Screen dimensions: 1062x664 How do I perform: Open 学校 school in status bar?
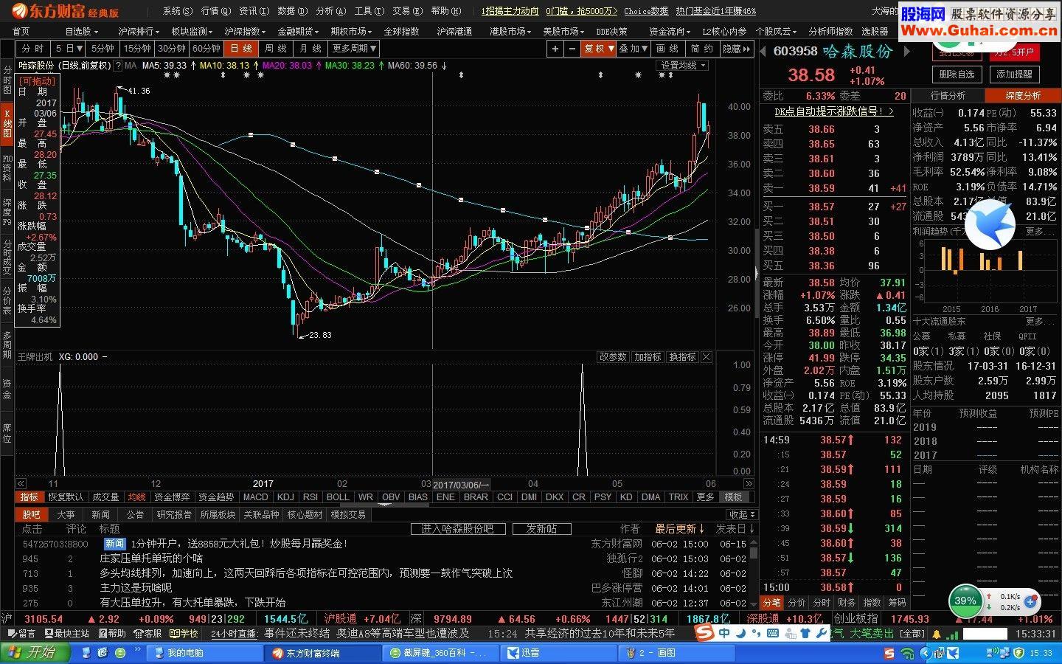click(x=184, y=634)
